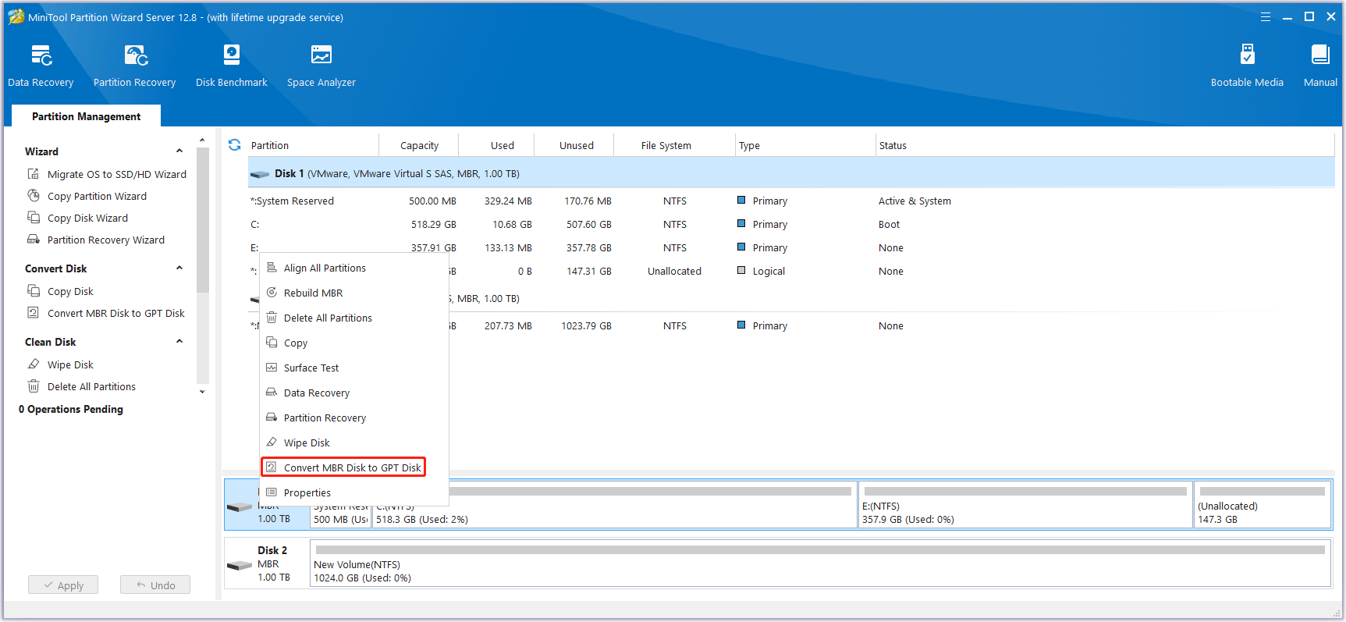Click the refresh icon beside Partition header
1346x622 pixels.
[234, 145]
